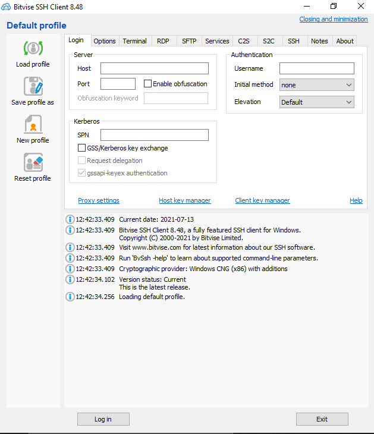Click 'Default profile' heading text
The image size is (374, 434).
tap(36, 26)
